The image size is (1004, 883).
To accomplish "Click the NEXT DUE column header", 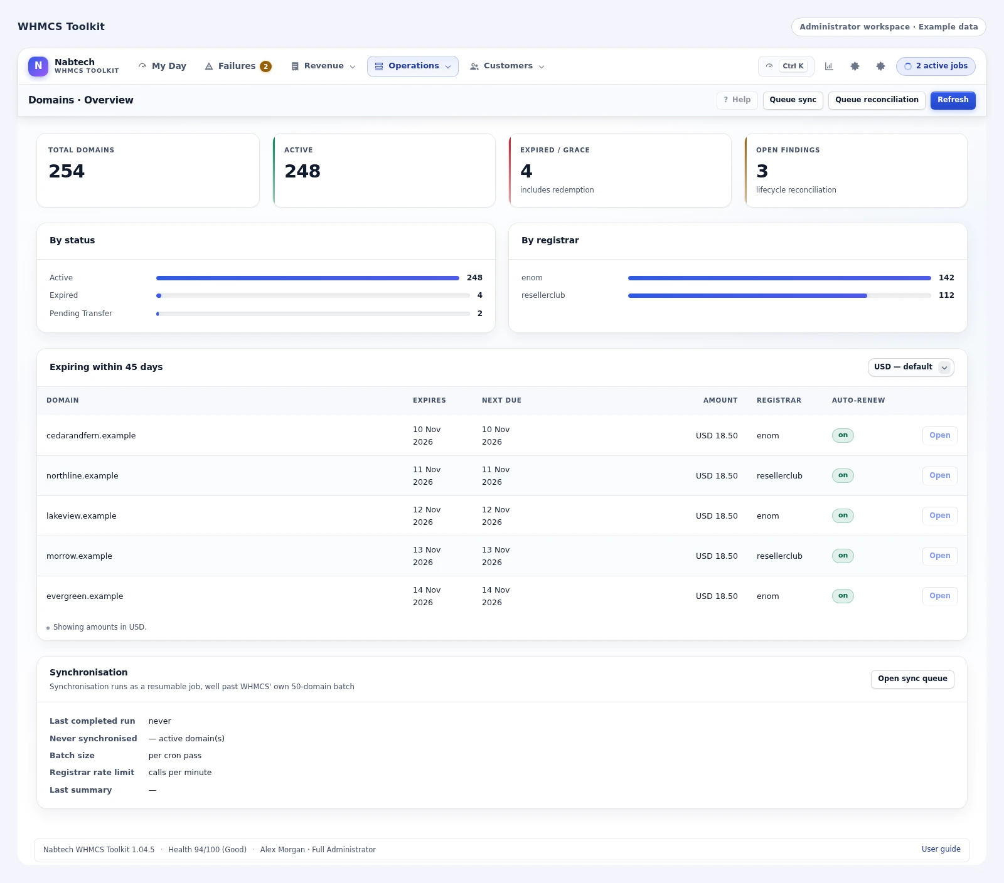I will tap(501, 400).
